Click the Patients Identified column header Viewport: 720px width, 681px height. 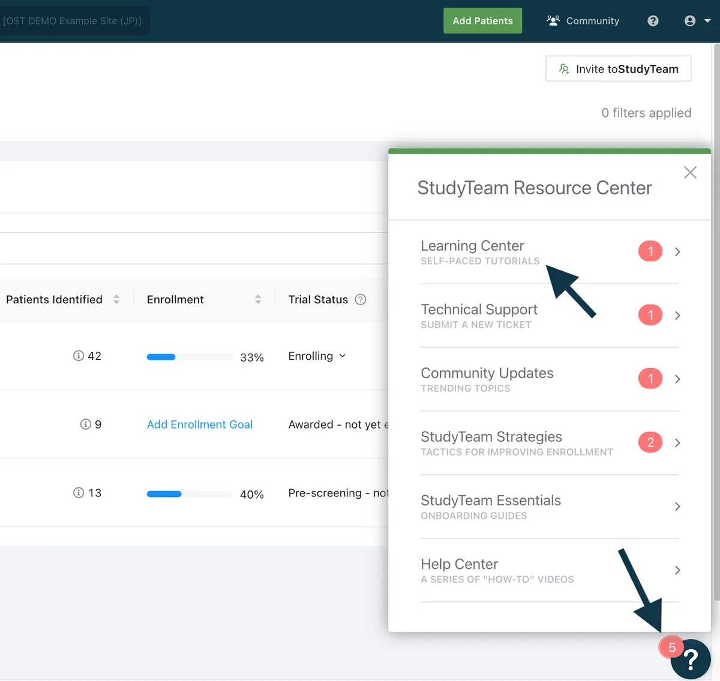[54, 299]
